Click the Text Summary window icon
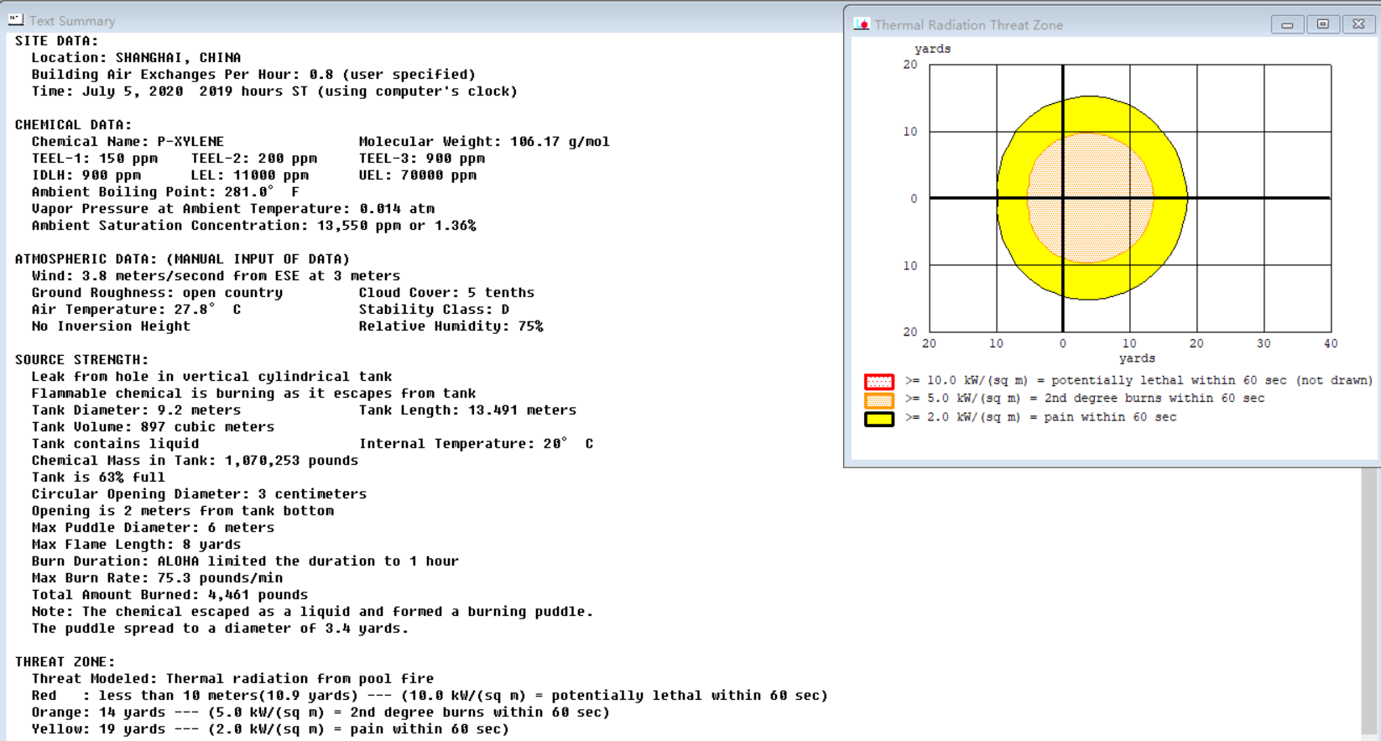 (x=15, y=19)
